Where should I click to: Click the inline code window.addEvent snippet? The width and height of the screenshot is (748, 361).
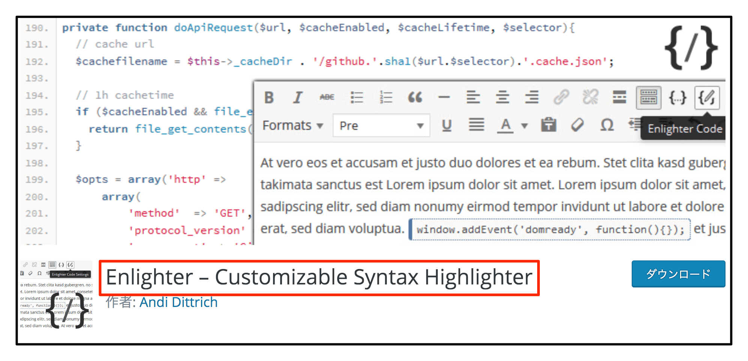click(550, 229)
